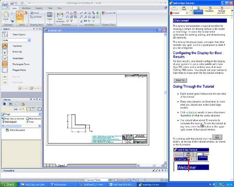Click Next button in tutorial toolbar
234x187 pixels.
click(184, 8)
